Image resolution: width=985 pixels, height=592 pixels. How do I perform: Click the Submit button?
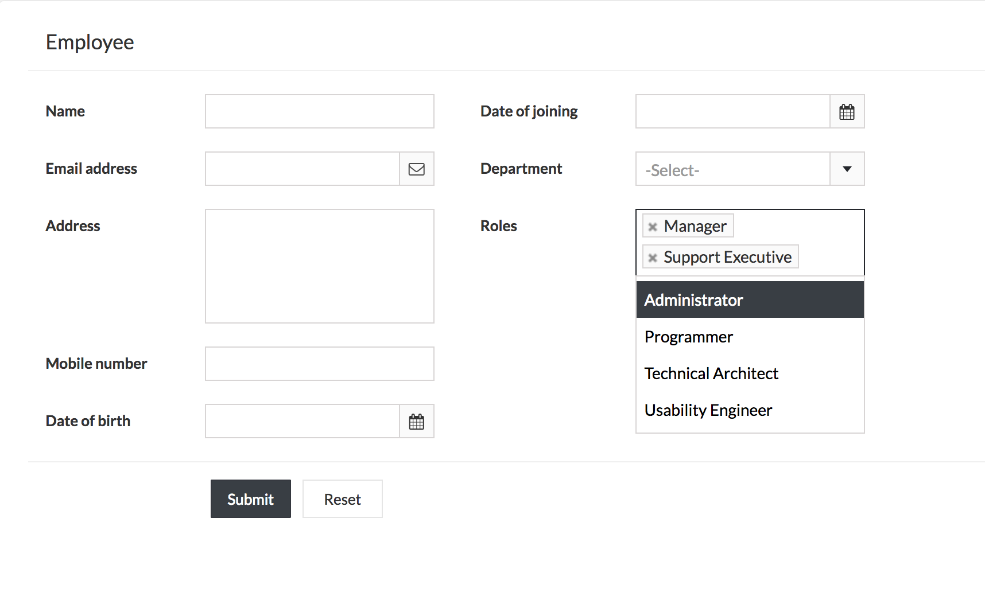pyautogui.click(x=250, y=498)
